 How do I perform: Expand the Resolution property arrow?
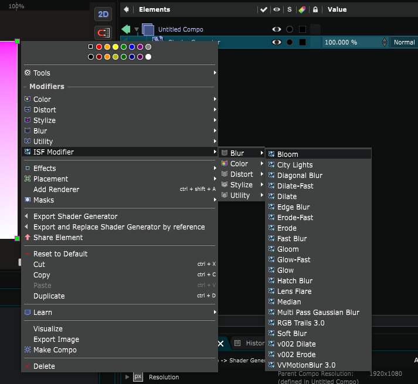pyautogui.click(x=127, y=377)
